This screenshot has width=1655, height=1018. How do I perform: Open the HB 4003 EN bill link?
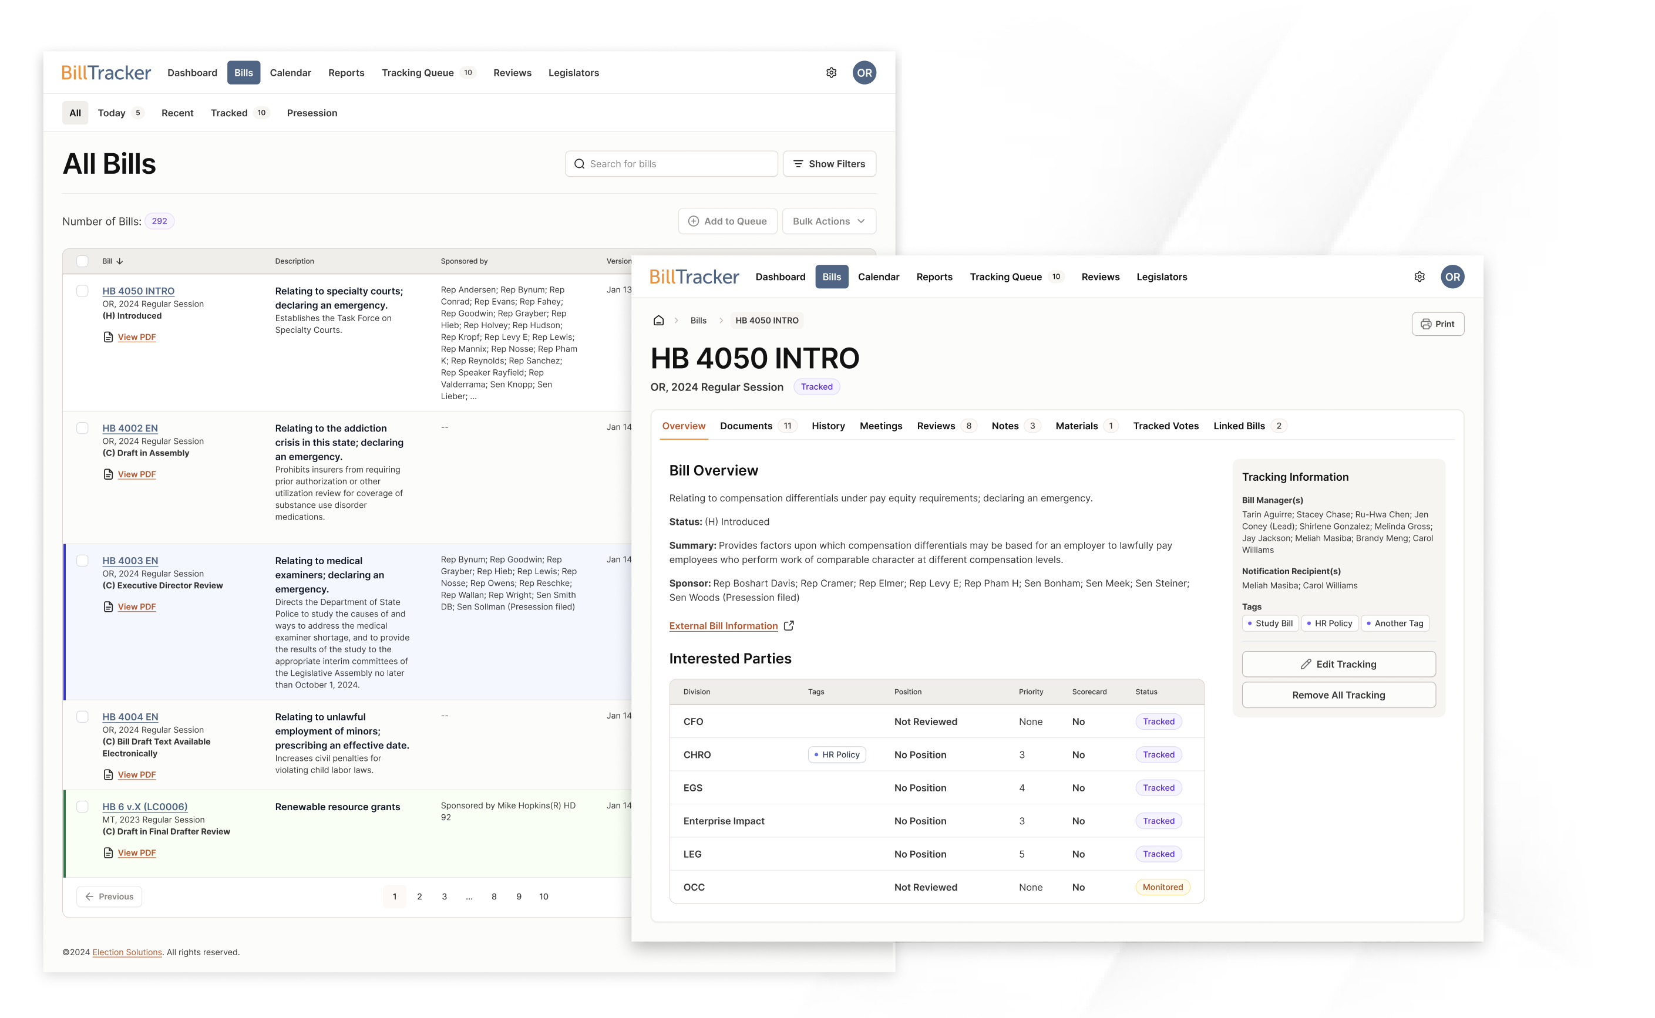pos(130,561)
